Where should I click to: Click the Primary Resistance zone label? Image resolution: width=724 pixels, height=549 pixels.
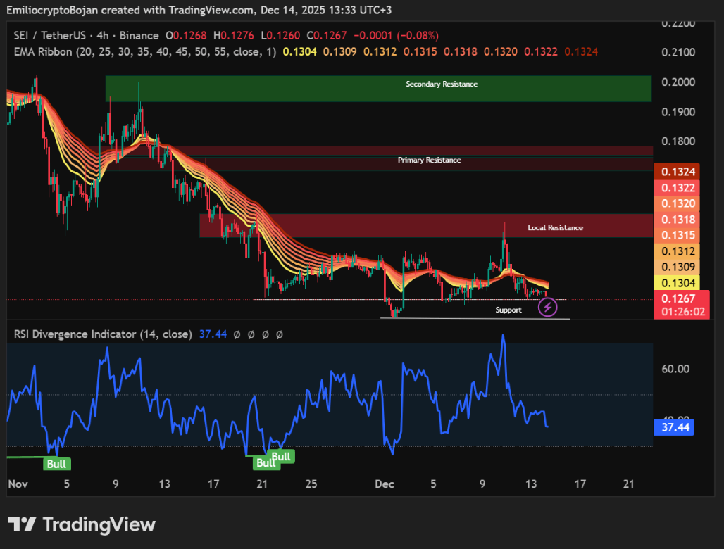coord(429,160)
